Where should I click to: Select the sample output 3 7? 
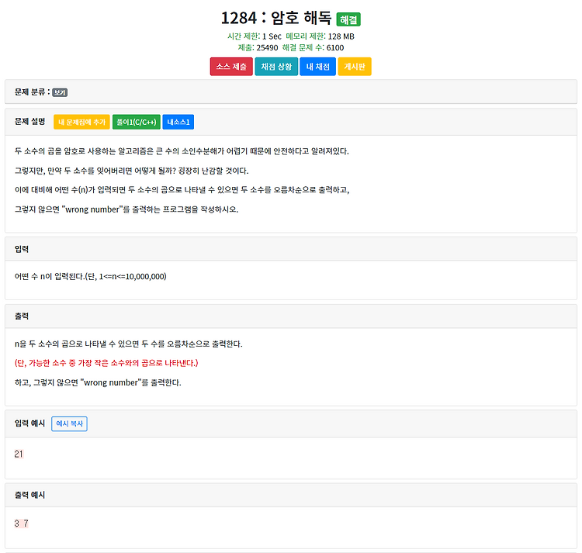tap(21, 524)
